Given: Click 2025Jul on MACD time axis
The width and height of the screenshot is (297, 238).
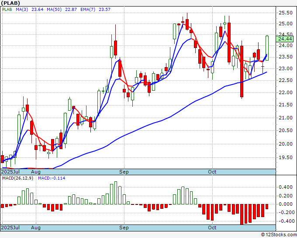Looking at the screenshot, I should pyautogui.click(x=10, y=228).
